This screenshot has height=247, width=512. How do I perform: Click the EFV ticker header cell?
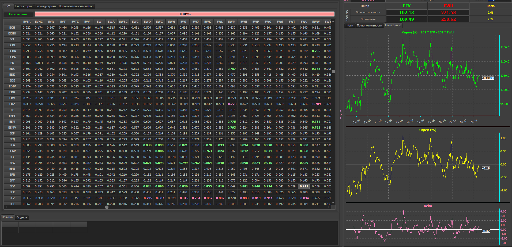tap(406, 6)
